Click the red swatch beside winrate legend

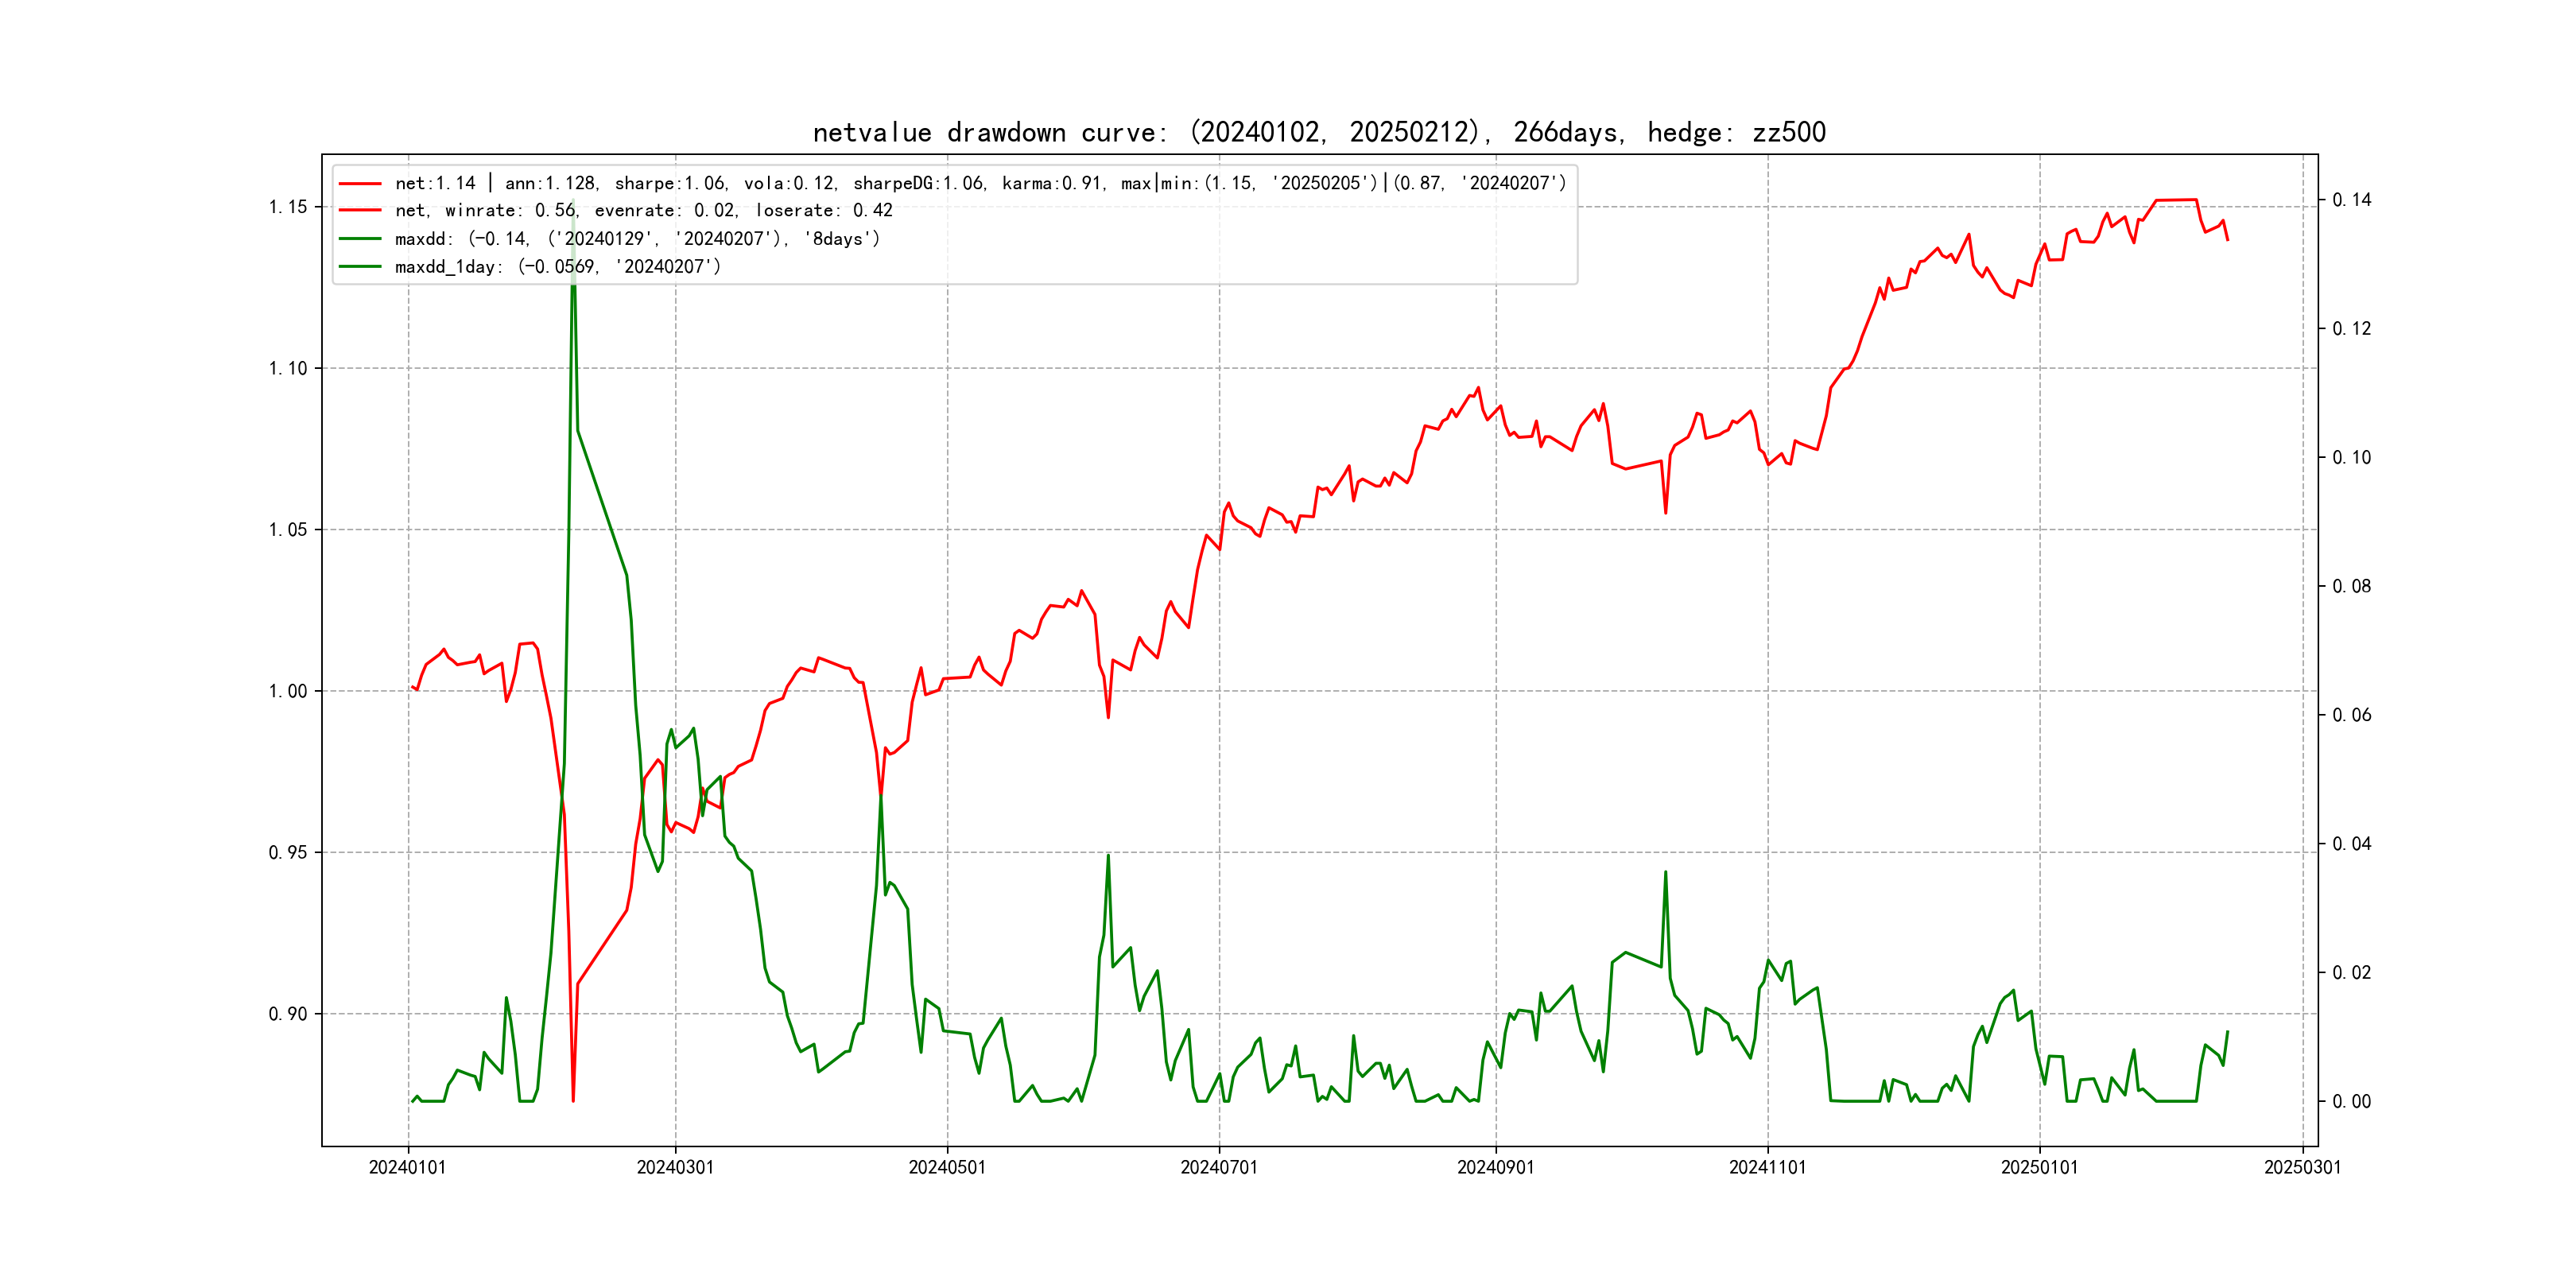(x=360, y=211)
